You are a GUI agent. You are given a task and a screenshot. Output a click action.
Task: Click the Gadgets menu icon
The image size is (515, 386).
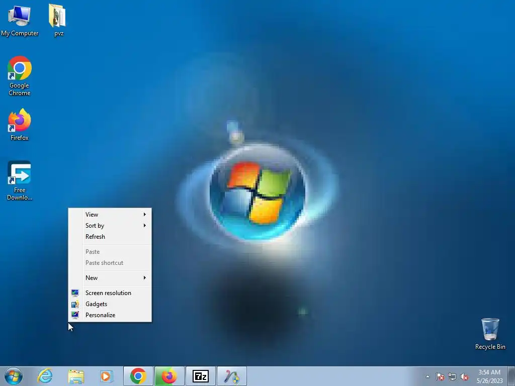75,304
